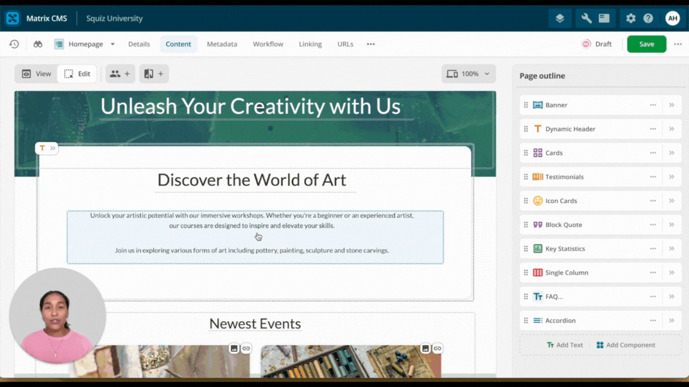Screen dimensions: 689x387
Task: Open the layers stack icon in header
Action: tap(560, 19)
